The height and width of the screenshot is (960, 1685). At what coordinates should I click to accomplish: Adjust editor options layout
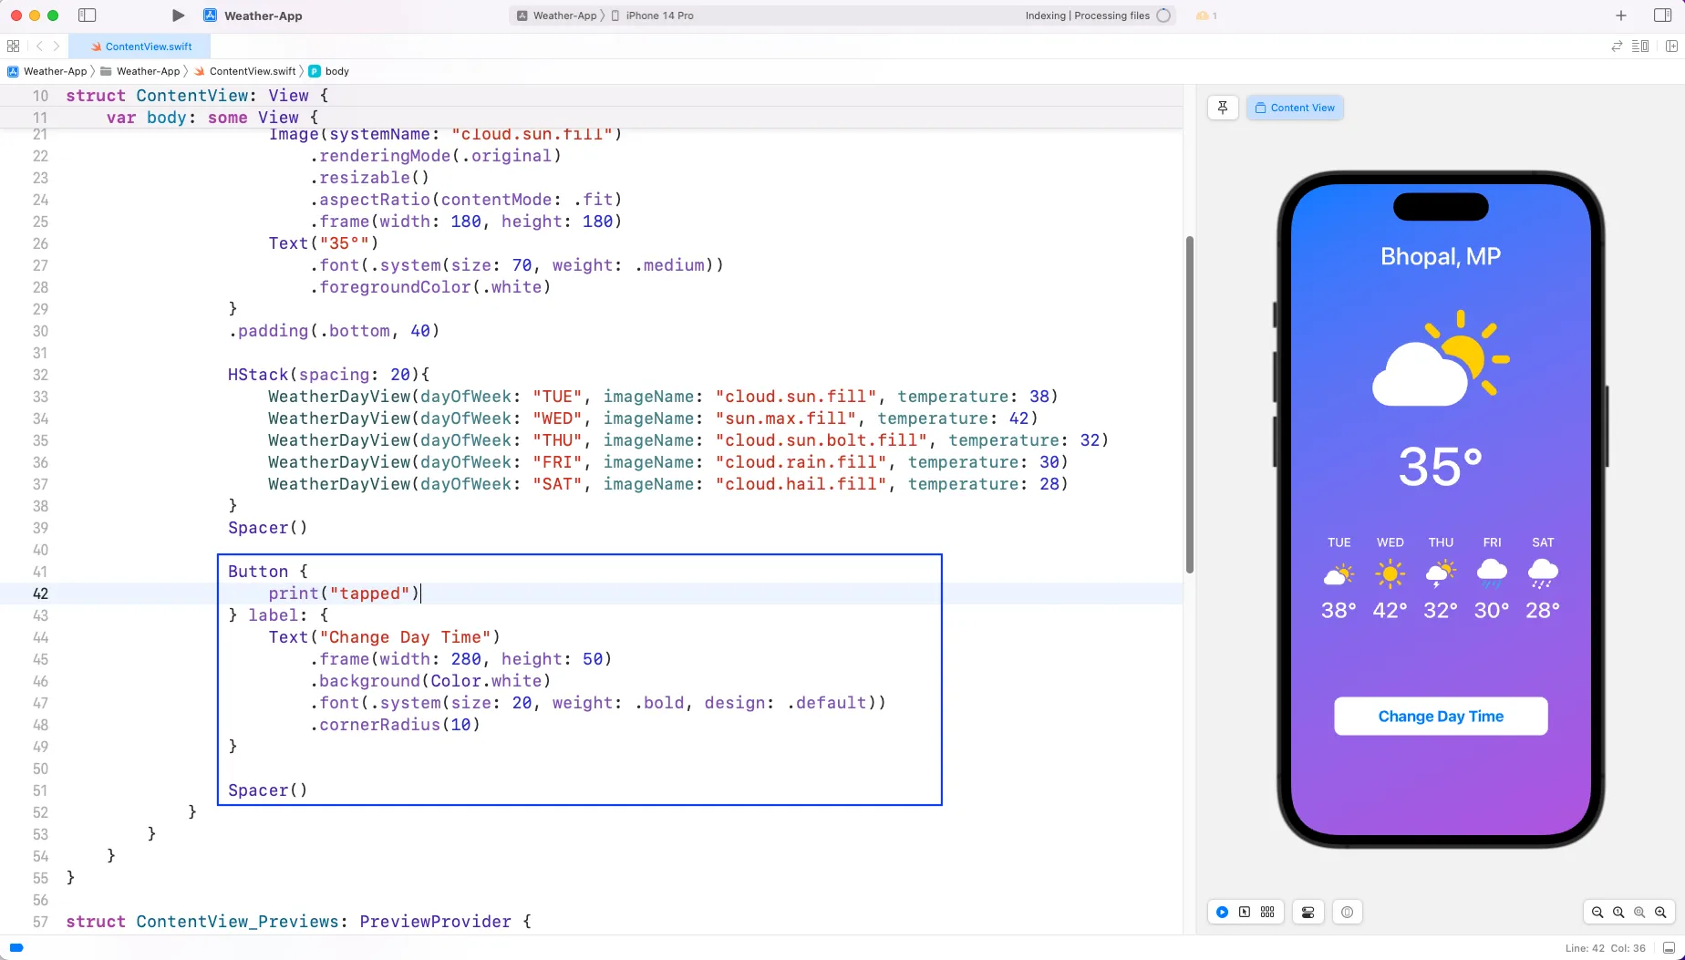(1640, 46)
